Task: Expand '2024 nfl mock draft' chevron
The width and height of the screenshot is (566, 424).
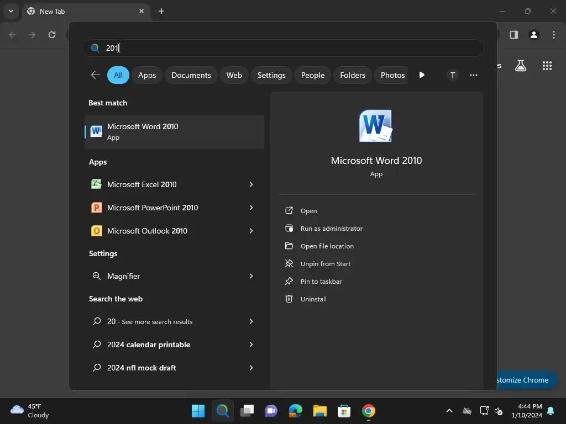Action: click(251, 368)
